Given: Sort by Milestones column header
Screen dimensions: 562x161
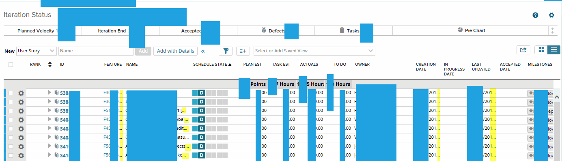Looking at the screenshot, I should (540, 64).
